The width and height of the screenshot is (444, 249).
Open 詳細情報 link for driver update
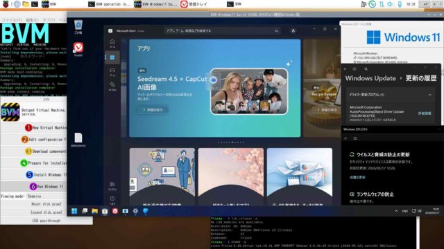click(x=425, y=113)
